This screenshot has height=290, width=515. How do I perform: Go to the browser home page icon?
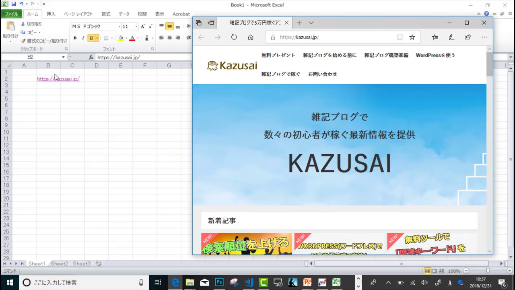[x=251, y=37]
